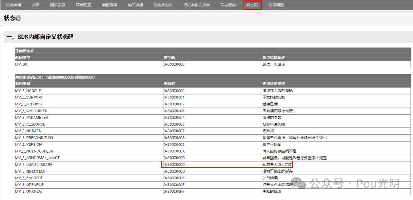Select the value 0x80000002
413x200 pixels.
[x=174, y=104]
